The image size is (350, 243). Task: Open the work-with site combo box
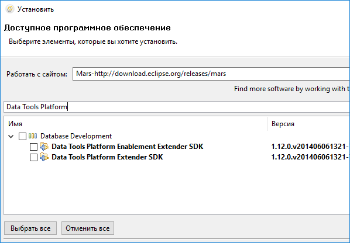click(x=211, y=74)
